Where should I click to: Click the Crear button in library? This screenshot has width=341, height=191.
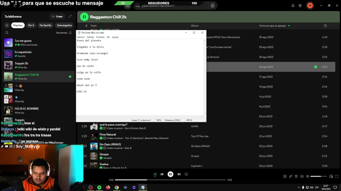tap(57, 16)
